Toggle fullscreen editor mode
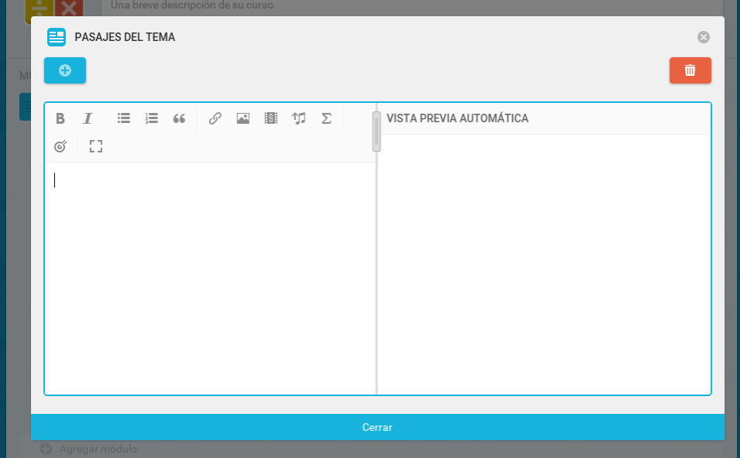The width and height of the screenshot is (740, 458). [x=96, y=146]
